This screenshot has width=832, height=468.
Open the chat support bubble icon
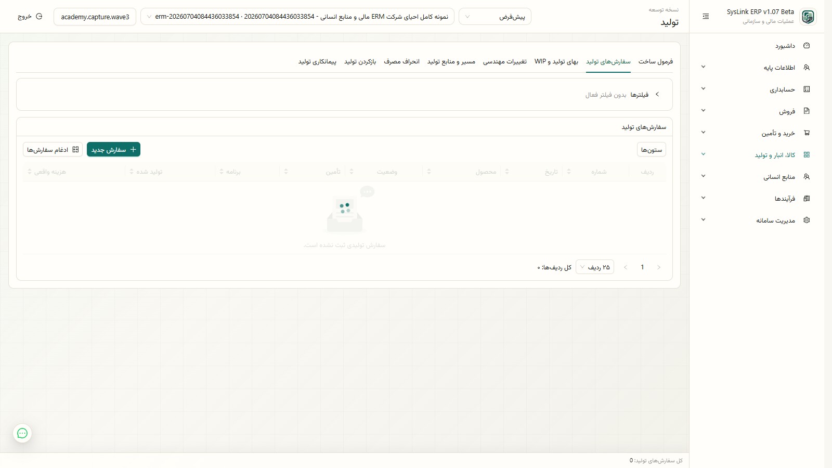point(22,433)
